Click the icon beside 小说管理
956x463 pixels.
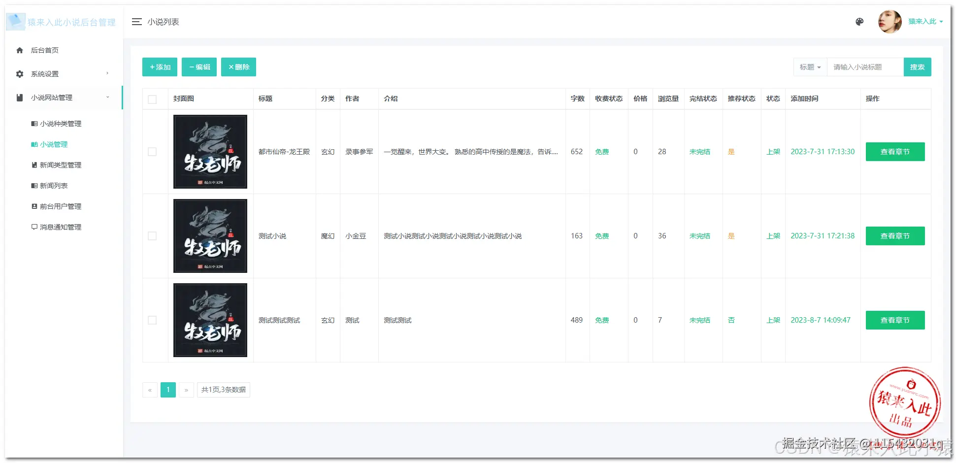coord(34,144)
